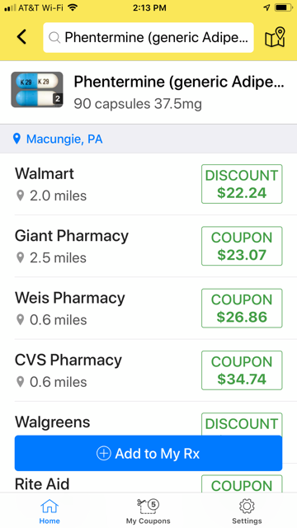Select the Walgreens pharmacy row
The height and width of the screenshot is (528, 297).
click(x=148, y=421)
